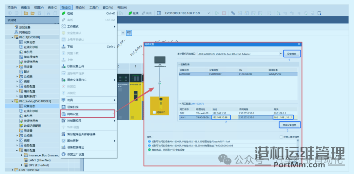The width and height of the screenshot is (354, 174).
Task: Click the clock-with-play toolbar icon
Action: tap(306, 13)
